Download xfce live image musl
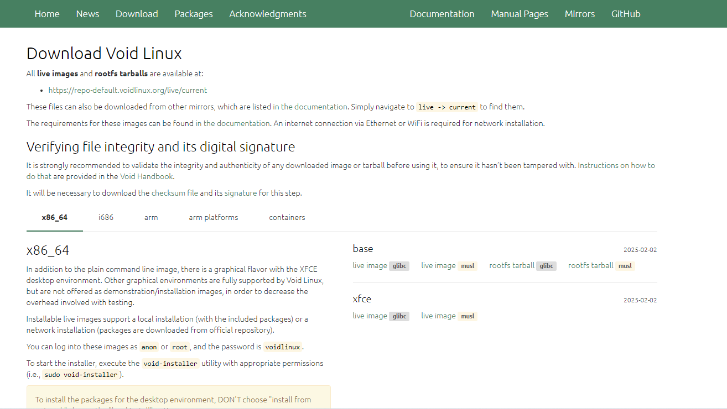This screenshot has width=727, height=409. pos(449,316)
